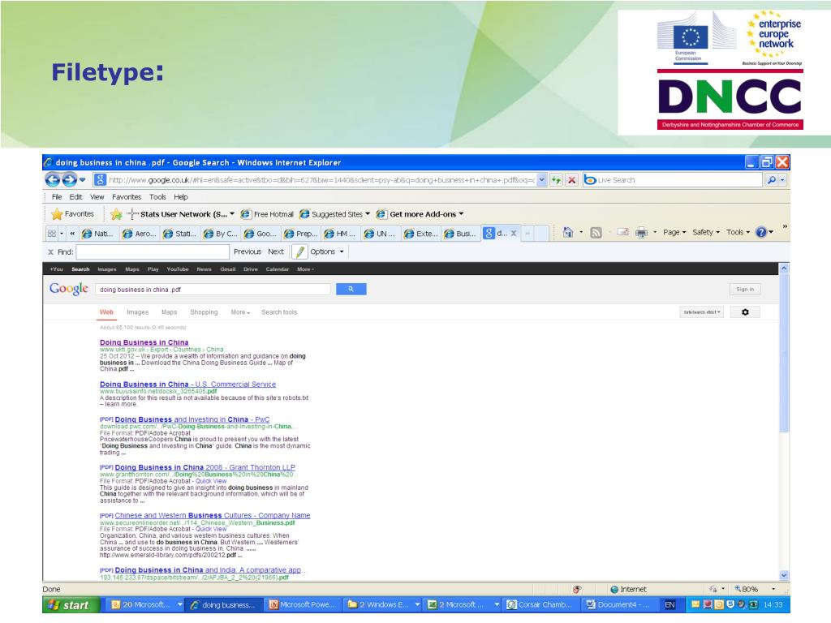
Task: Click in the Find text field
Action: click(153, 251)
